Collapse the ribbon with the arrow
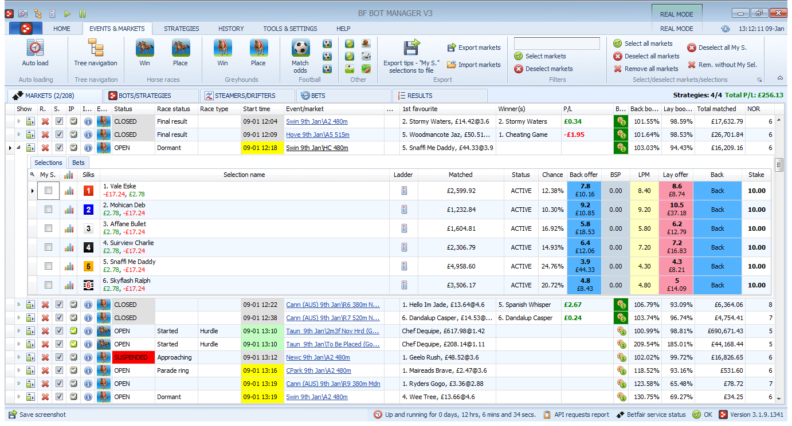Viewport: 792px width, 426px height. 780,78
